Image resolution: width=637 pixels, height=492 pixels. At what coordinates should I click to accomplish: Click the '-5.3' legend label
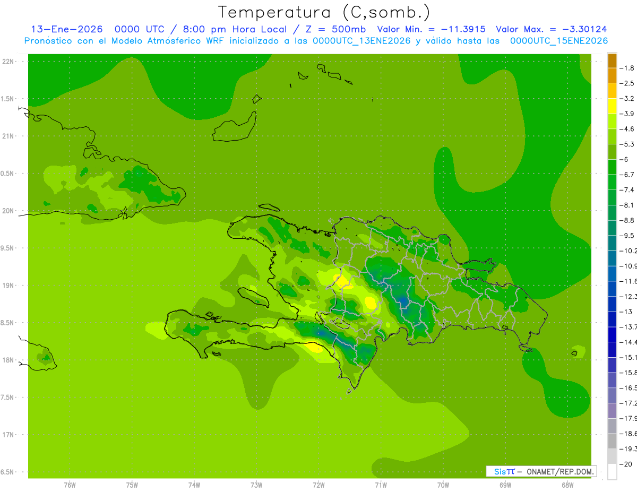tap(627, 144)
